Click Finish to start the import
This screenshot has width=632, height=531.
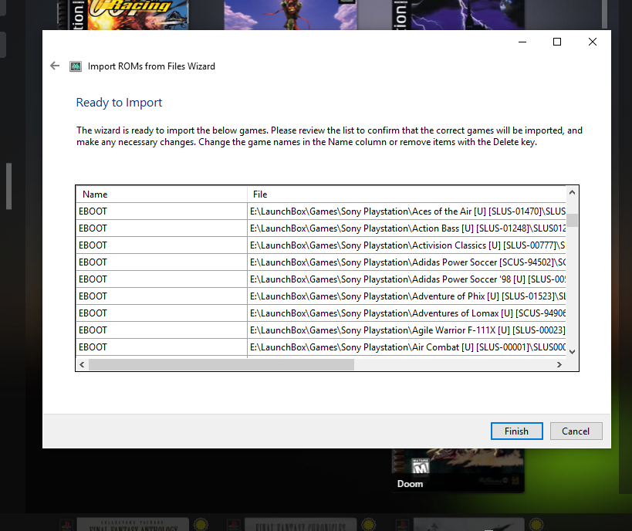pyautogui.click(x=516, y=431)
